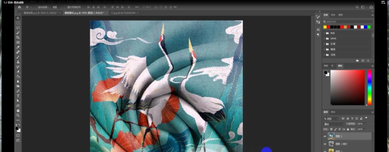Screen dimensions: 389x152
Task: Select the Hand tool
Action: [x=18, y=111]
